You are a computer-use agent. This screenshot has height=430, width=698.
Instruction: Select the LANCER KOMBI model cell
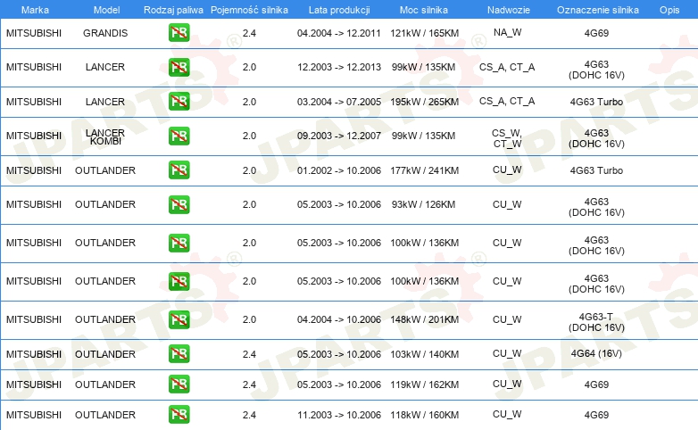[105, 136]
